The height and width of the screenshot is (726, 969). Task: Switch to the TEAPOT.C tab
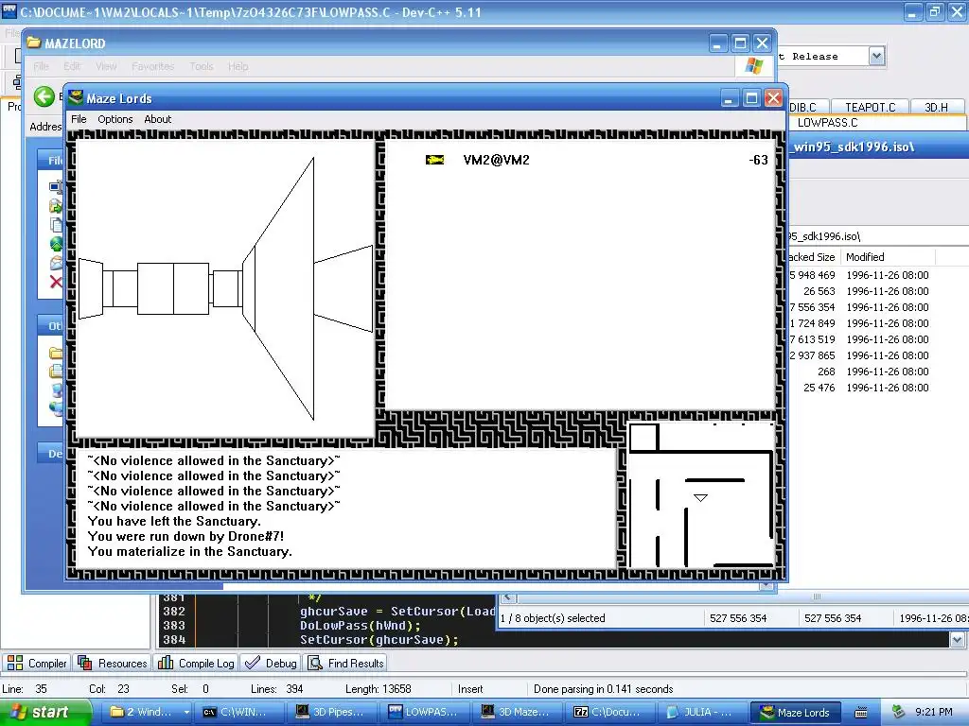point(870,108)
